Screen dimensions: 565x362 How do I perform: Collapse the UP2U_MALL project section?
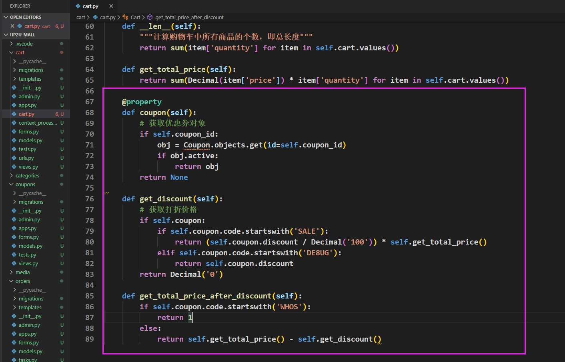[6, 35]
